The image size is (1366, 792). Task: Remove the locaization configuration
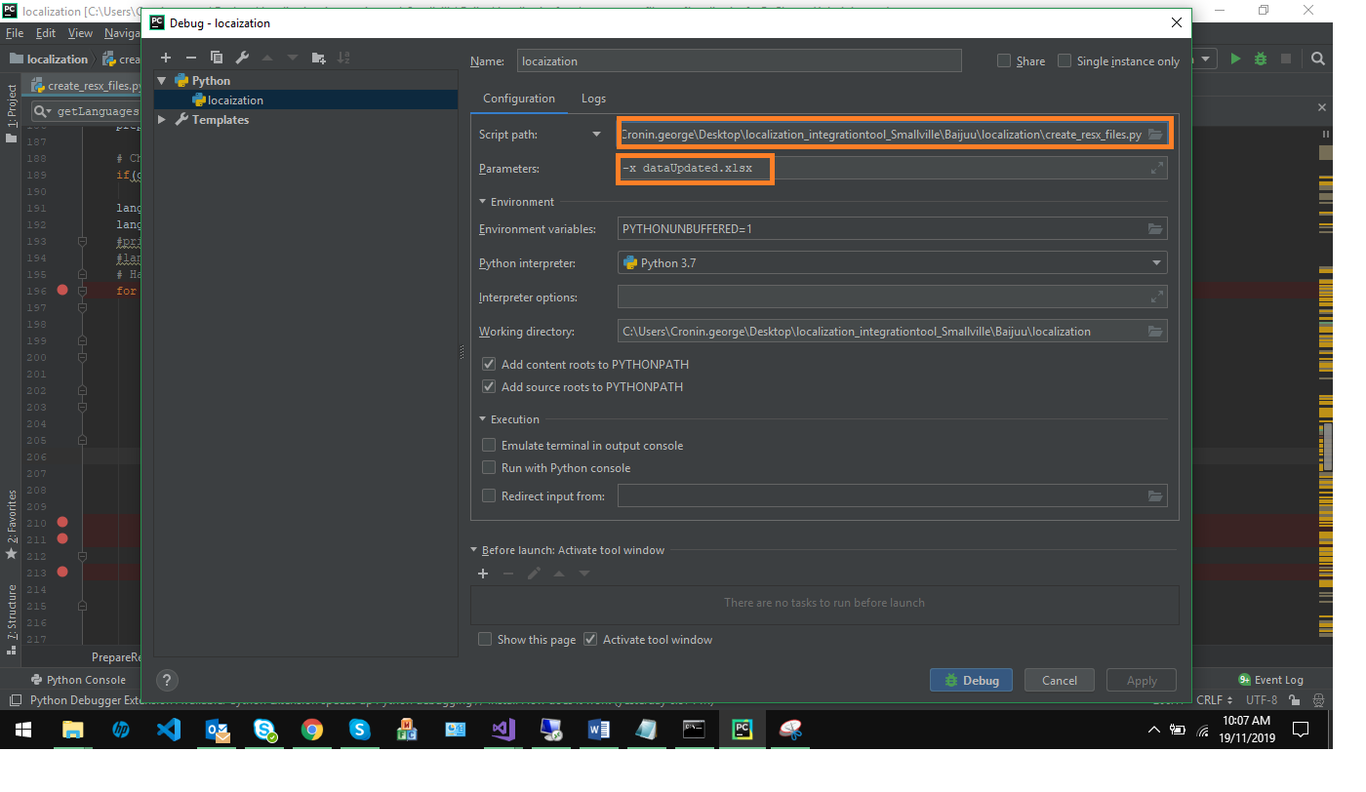[x=191, y=57]
